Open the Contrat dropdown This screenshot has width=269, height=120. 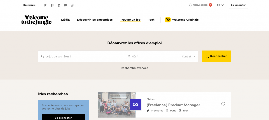point(189,56)
